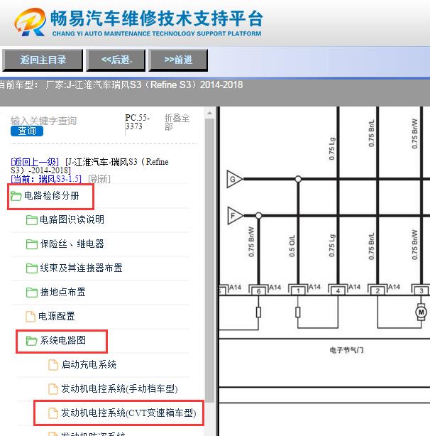Click connector pin 4 of A14
This screenshot has height=436, width=430.
coord(338,291)
